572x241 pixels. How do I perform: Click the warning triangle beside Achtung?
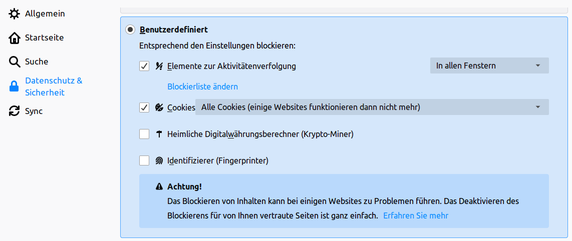click(159, 186)
